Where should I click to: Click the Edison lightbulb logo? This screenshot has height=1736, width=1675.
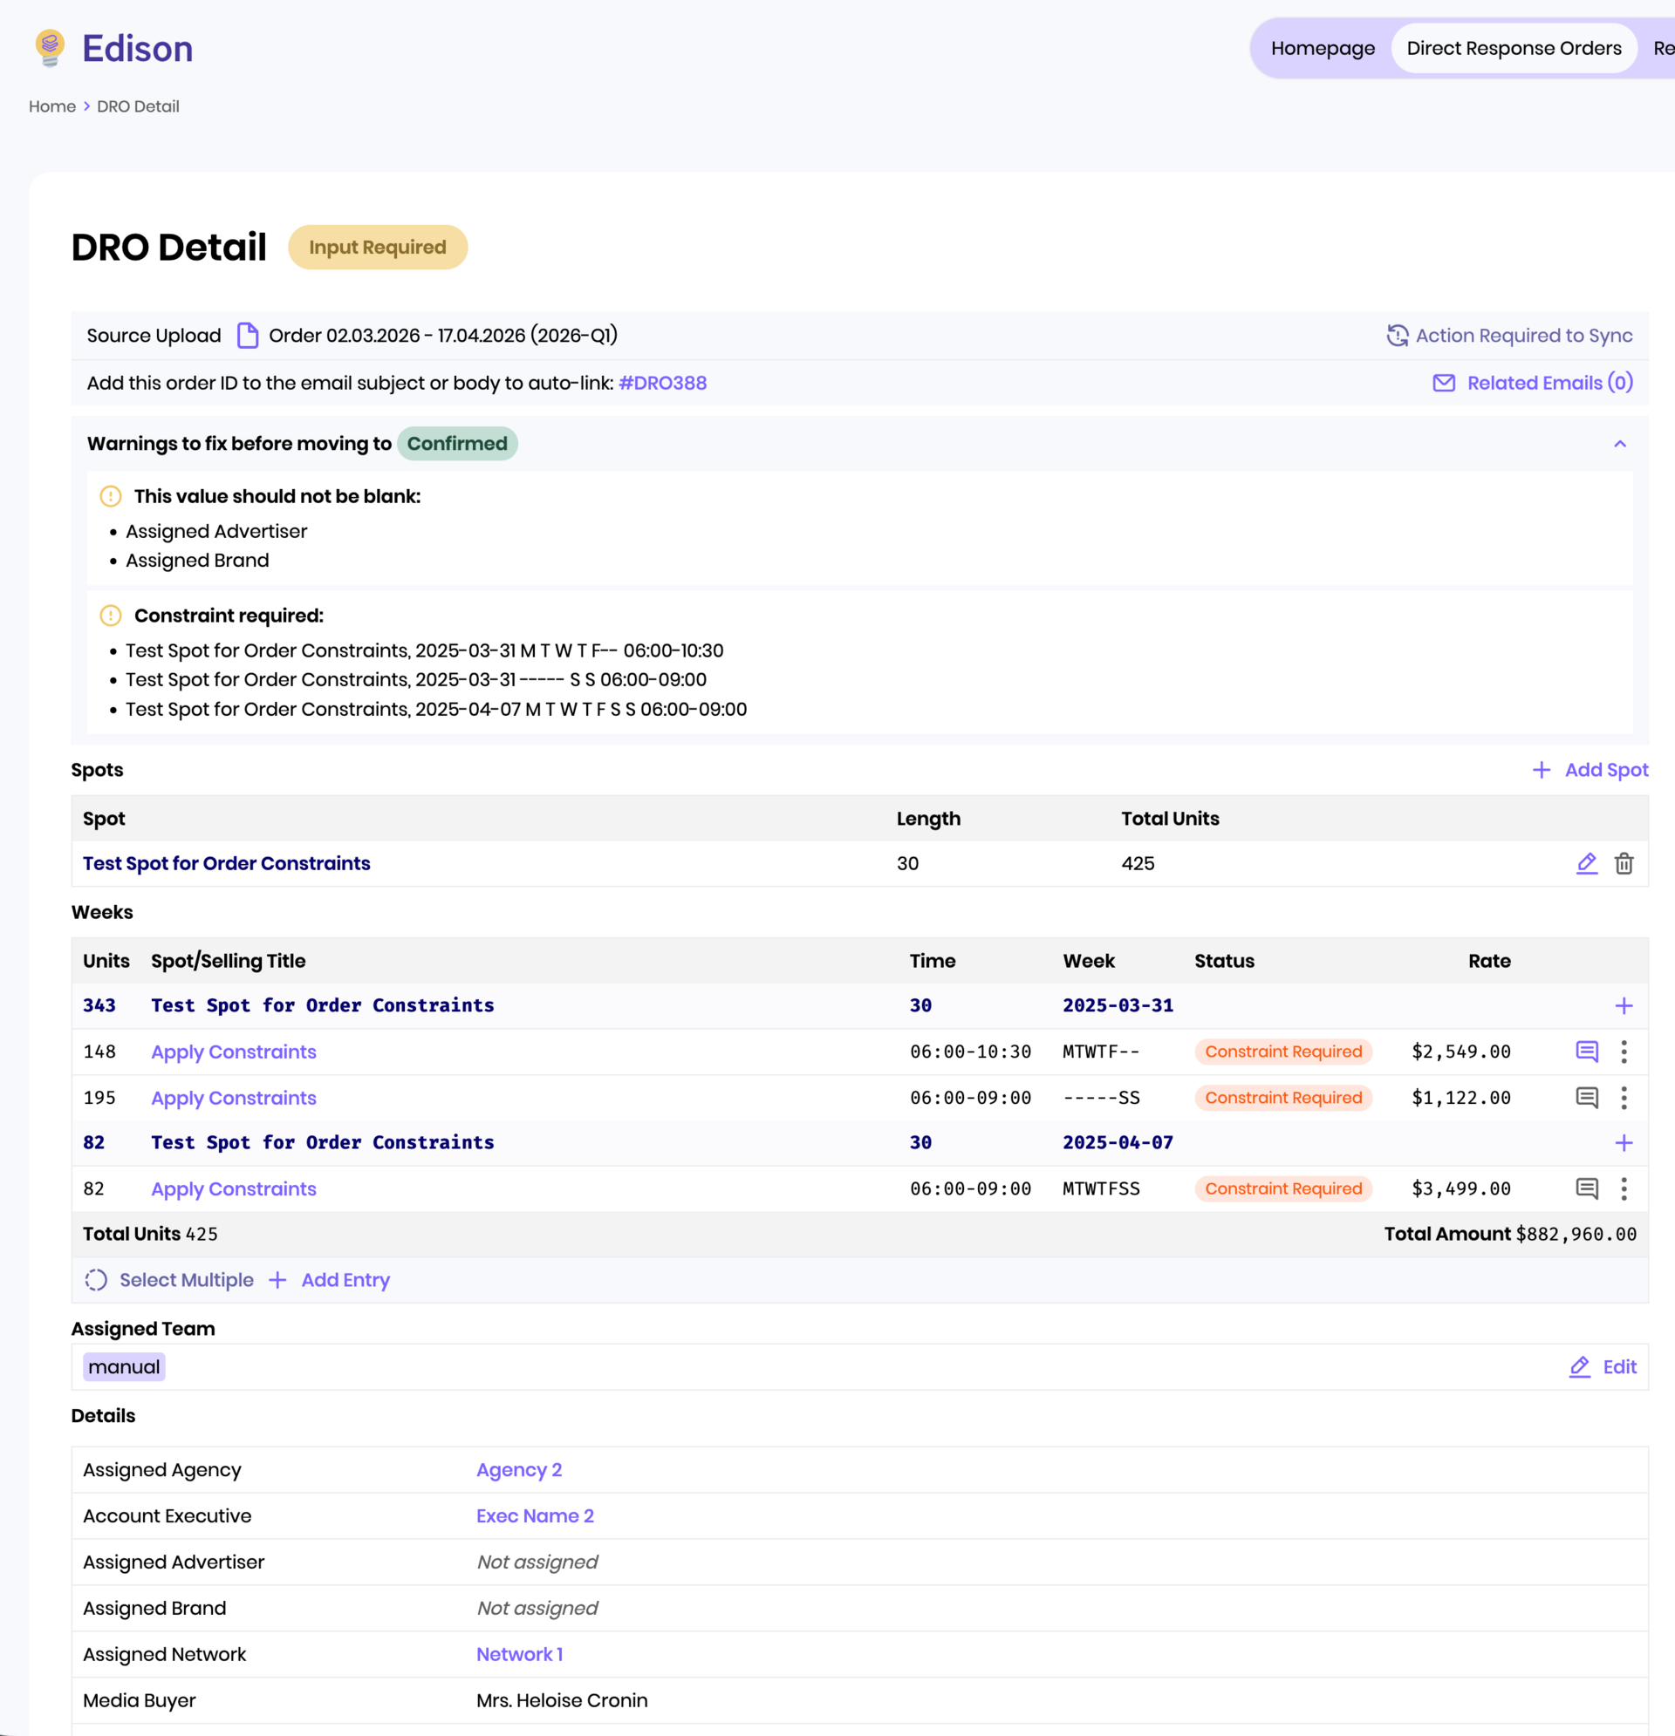coord(49,49)
